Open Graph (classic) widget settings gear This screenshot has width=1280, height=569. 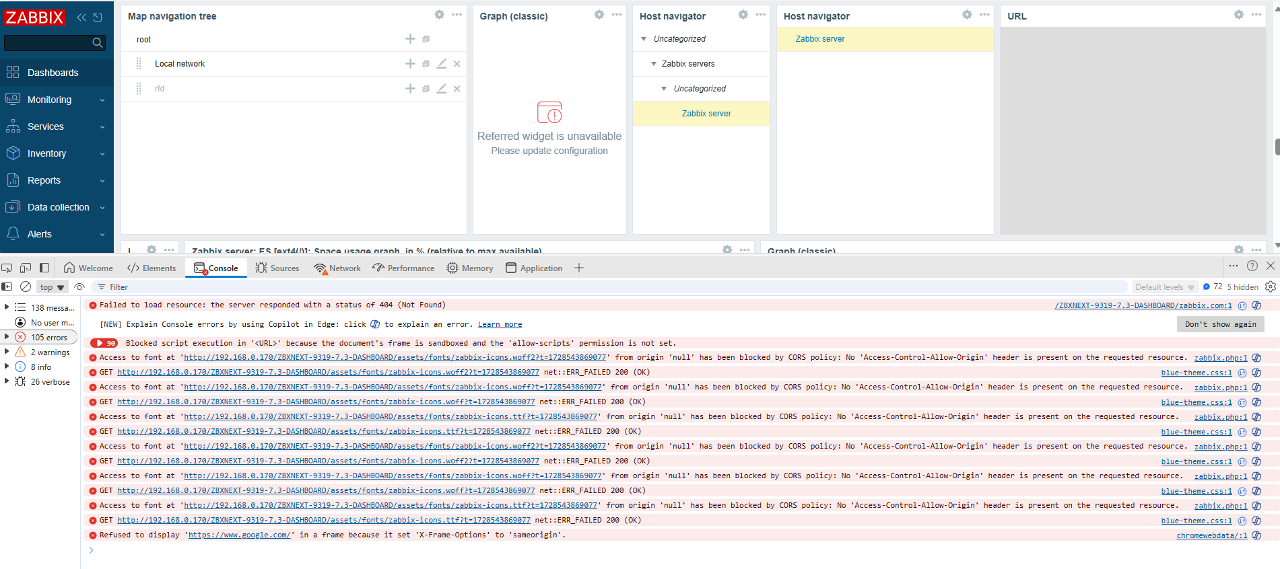pos(599,15)
